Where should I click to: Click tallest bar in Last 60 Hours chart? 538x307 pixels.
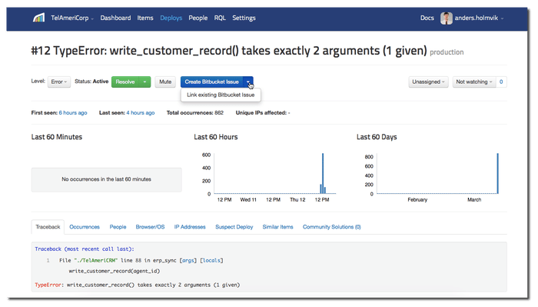[323, 173]
